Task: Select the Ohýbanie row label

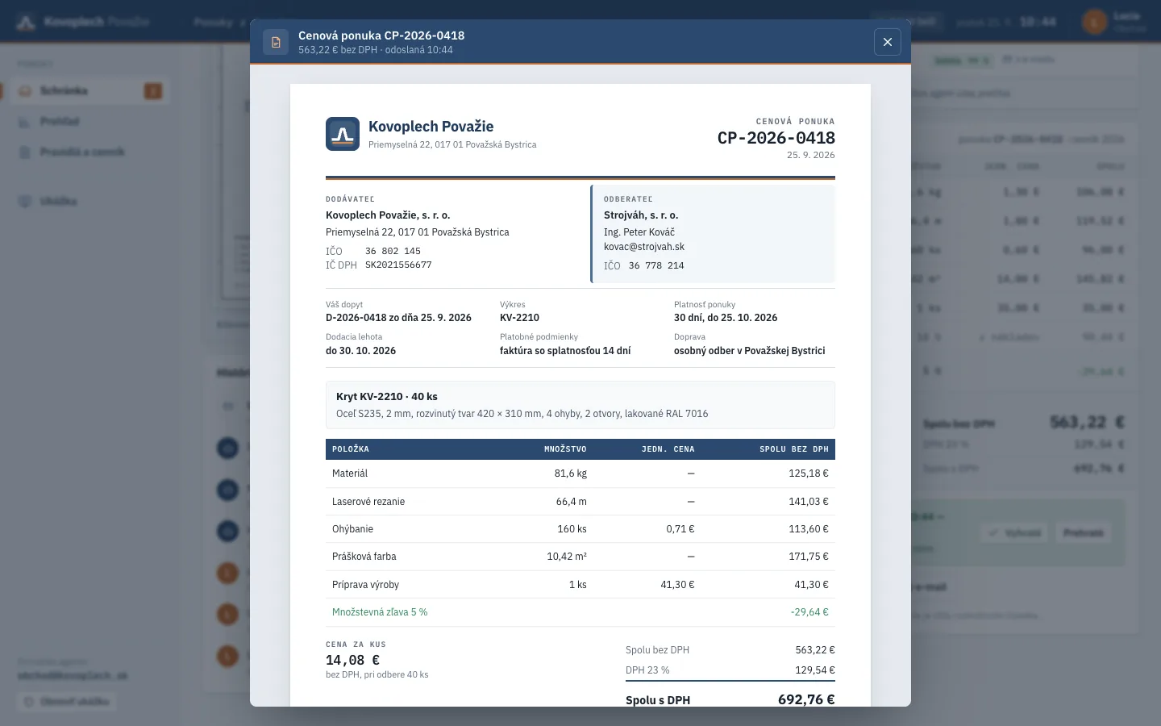Action: [352, 529]
